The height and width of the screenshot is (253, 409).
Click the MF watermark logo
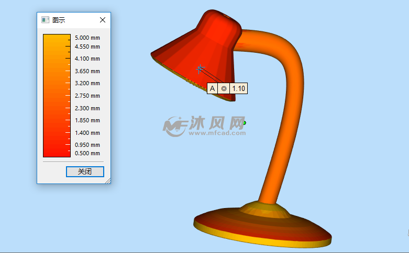175,125
